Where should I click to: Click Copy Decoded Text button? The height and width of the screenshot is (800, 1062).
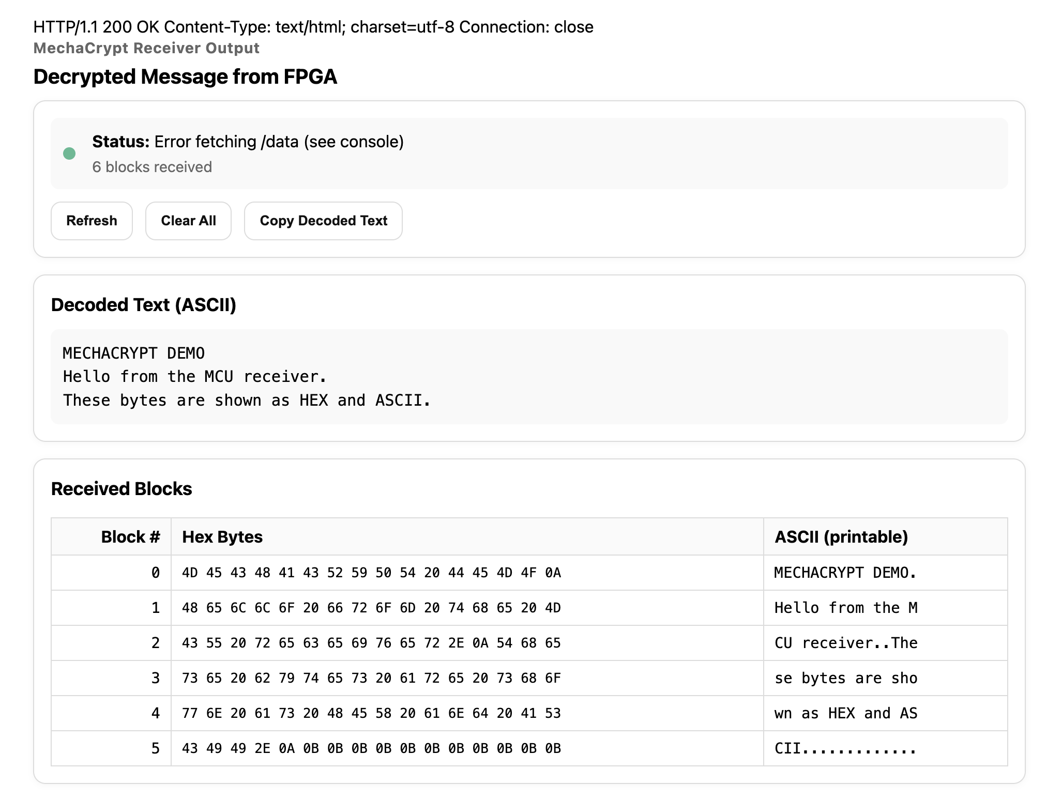pyautogui.click(x=323, y=221)
